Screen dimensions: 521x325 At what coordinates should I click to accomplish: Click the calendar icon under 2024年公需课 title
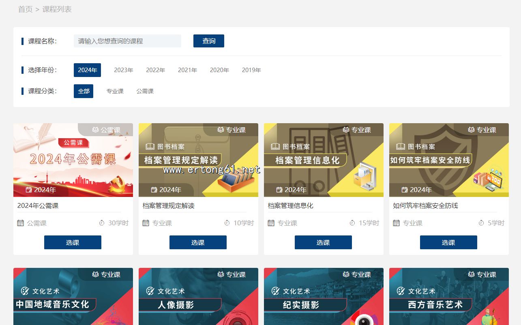[x=21, y=223]
